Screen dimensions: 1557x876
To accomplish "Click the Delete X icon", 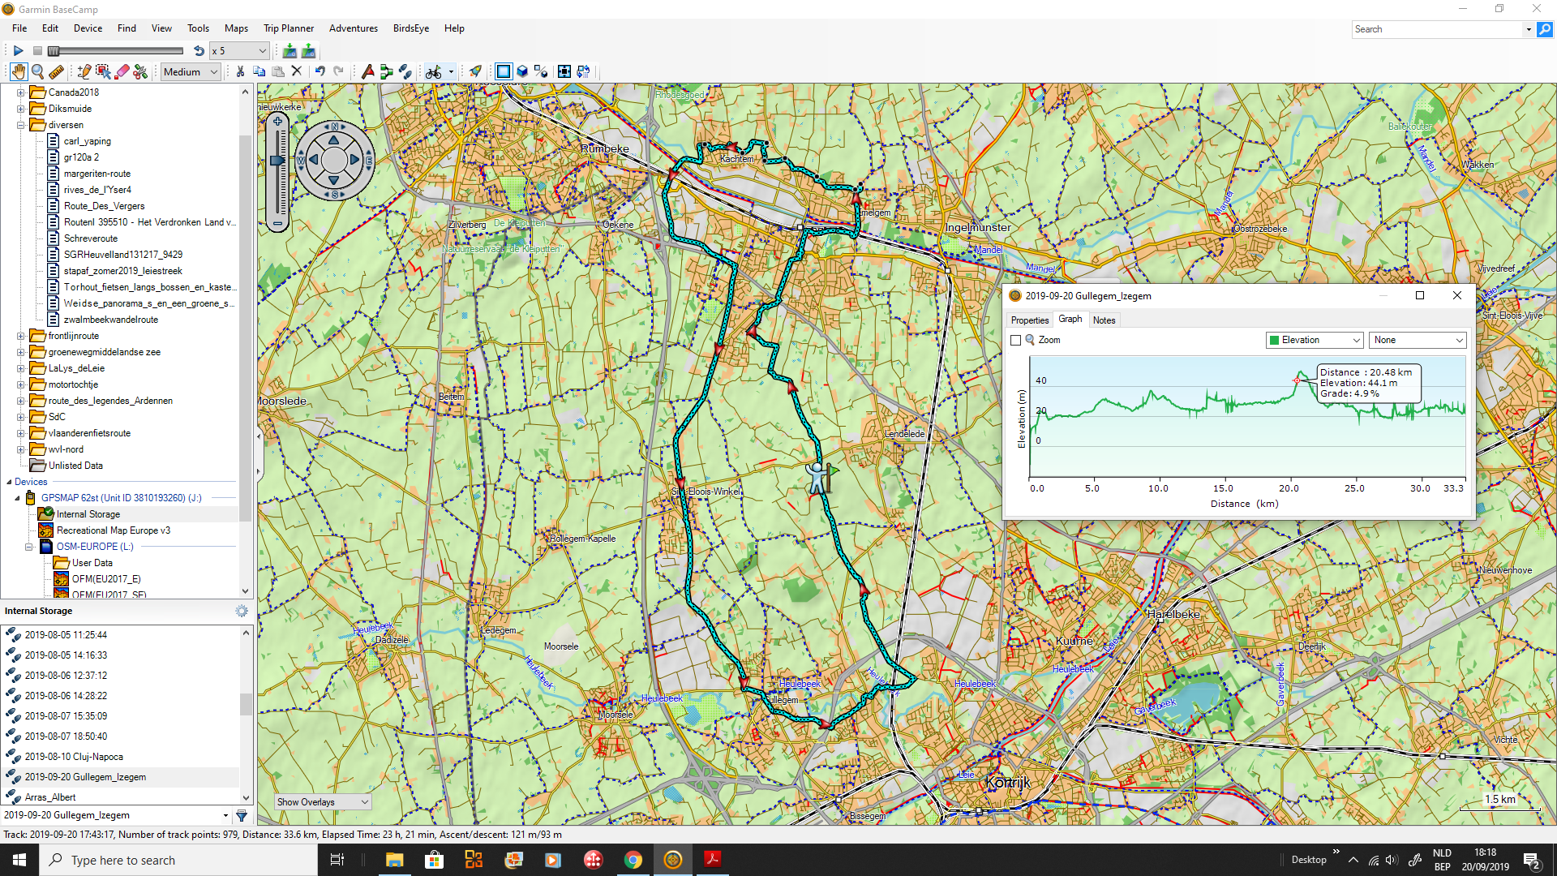I will click(x=297, y=71).
